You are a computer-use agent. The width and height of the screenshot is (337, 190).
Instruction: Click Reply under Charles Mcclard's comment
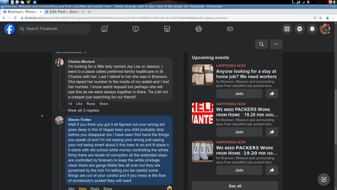pyautogui.click(x=91, y=104)
